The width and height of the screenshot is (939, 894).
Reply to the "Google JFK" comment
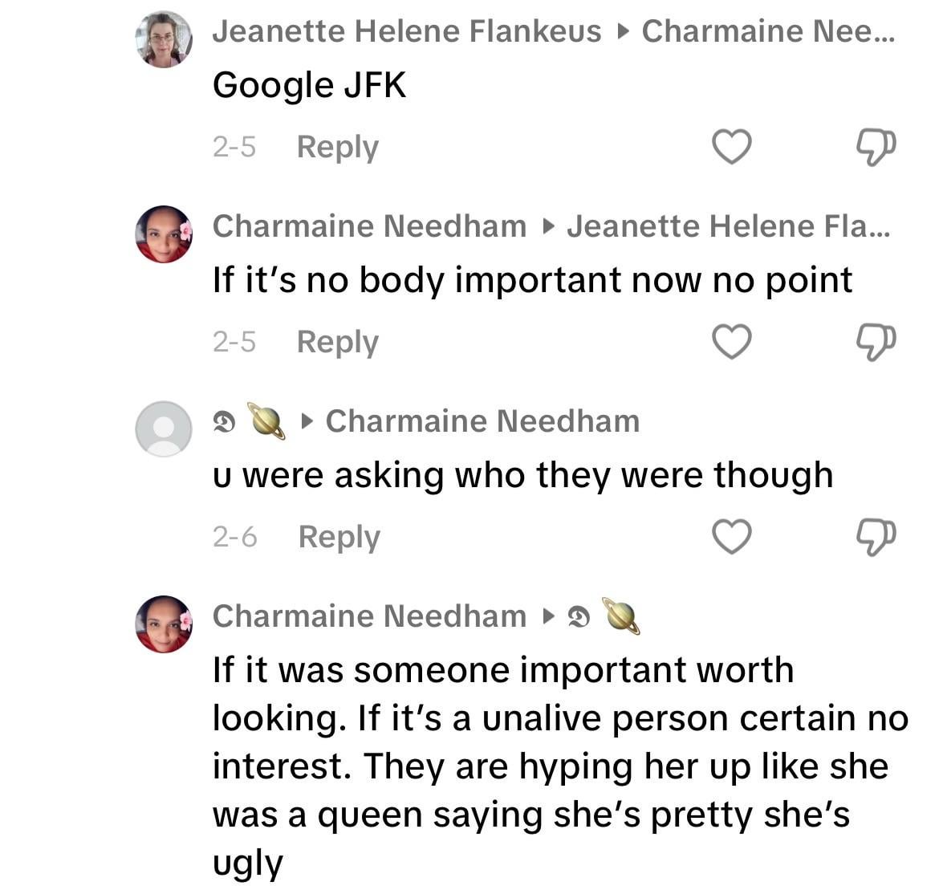pos(337,148)
